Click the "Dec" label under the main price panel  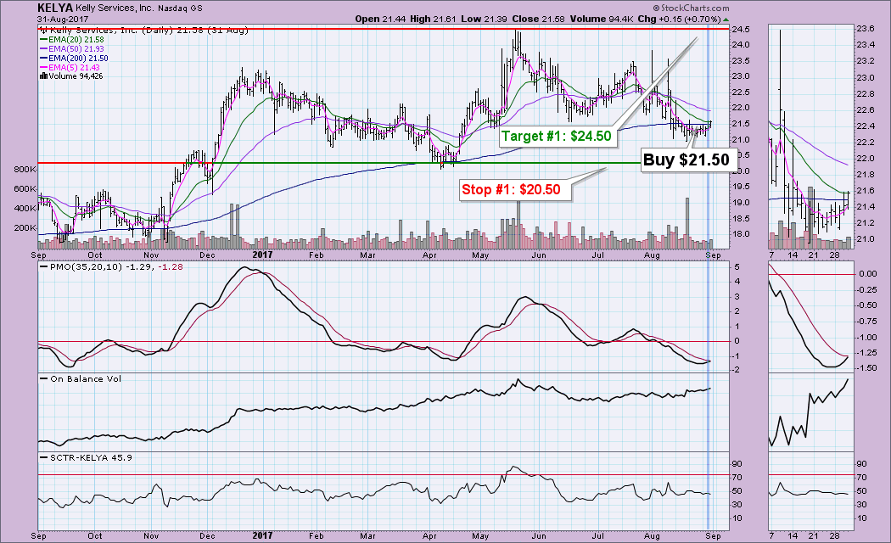(x=207, y=255)
